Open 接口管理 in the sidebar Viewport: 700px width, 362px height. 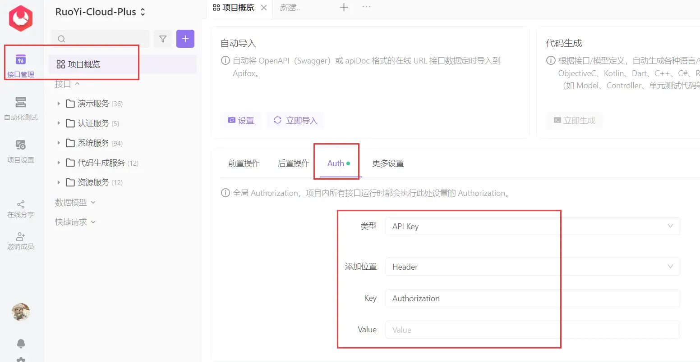tap(21, 66)
